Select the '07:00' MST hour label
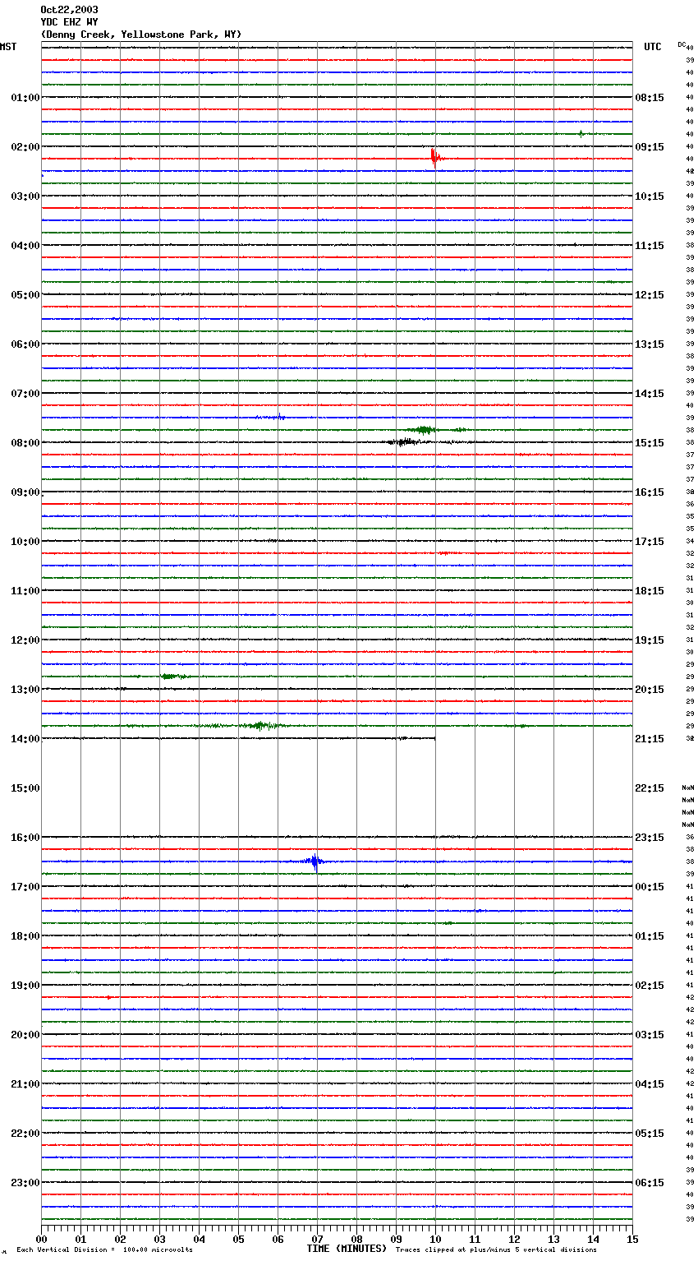This screenshot has height=1261, width=698. 25,393
